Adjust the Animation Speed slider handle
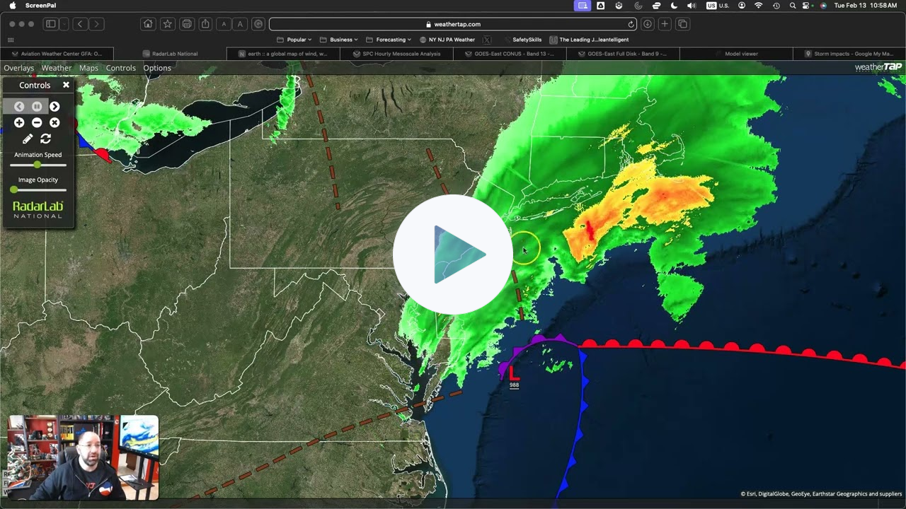Viewport: 906px width, 509px height. (38, 165)
